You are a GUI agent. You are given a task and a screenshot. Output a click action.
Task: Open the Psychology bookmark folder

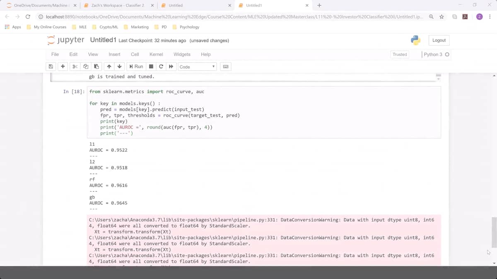coord(186,27)
